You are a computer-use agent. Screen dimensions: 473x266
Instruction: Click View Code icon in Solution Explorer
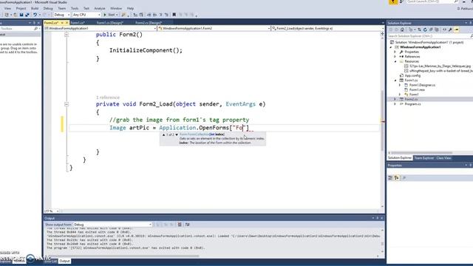click(444, 30)
